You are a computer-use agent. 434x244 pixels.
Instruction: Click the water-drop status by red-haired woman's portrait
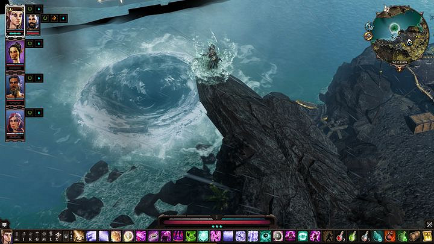coord(39,113)
